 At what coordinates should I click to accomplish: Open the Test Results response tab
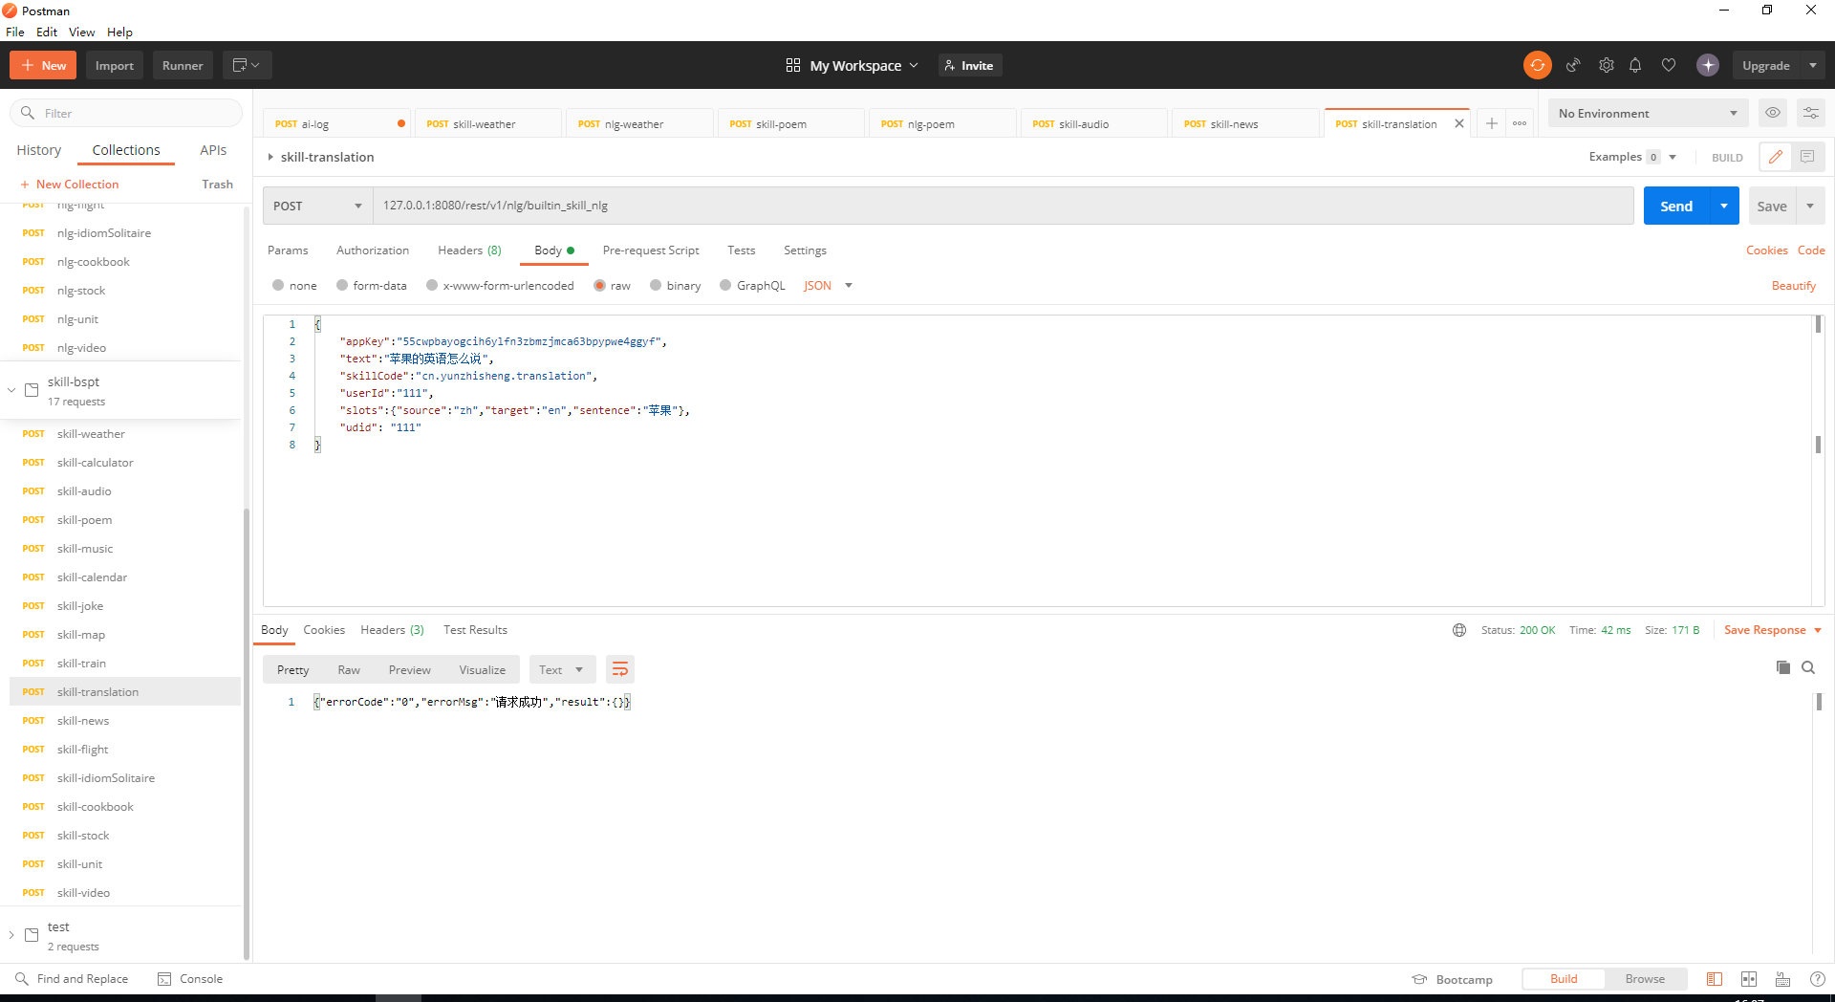tap(475, 630)
